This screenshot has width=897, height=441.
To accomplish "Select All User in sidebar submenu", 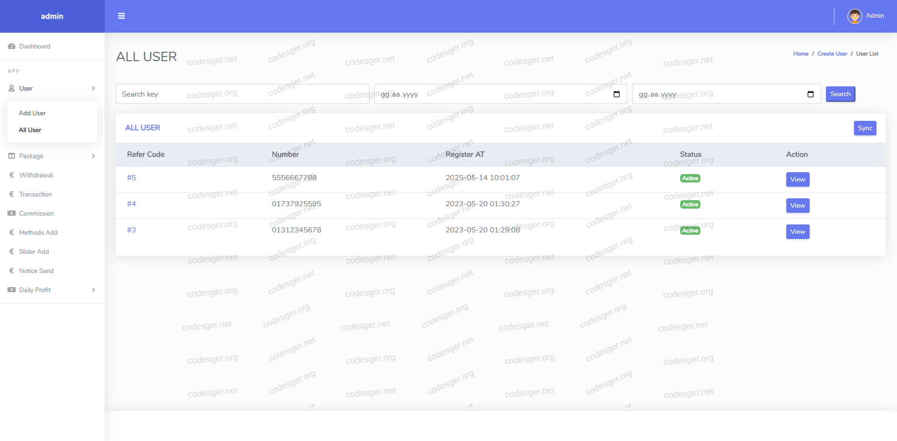I will [30, 130].
